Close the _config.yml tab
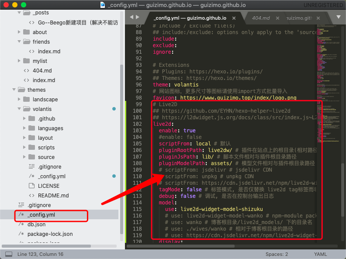The image size is (346, 259). pyautogui.click(x=234, y=18)
